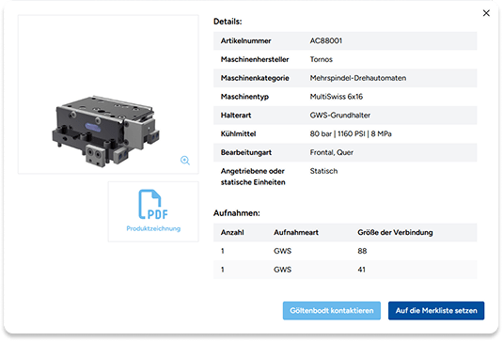This screenshot has width=503, height=341.
Task: Click the Maschinentyp label
Action: point(244,97)
